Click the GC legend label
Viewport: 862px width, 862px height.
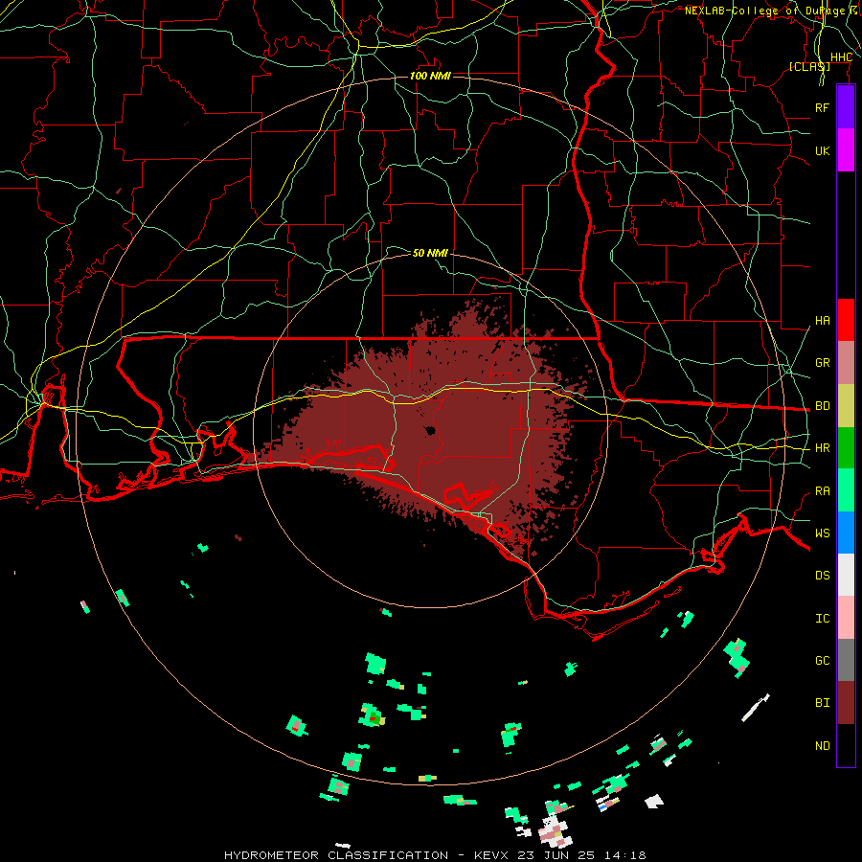coord(822,660)
